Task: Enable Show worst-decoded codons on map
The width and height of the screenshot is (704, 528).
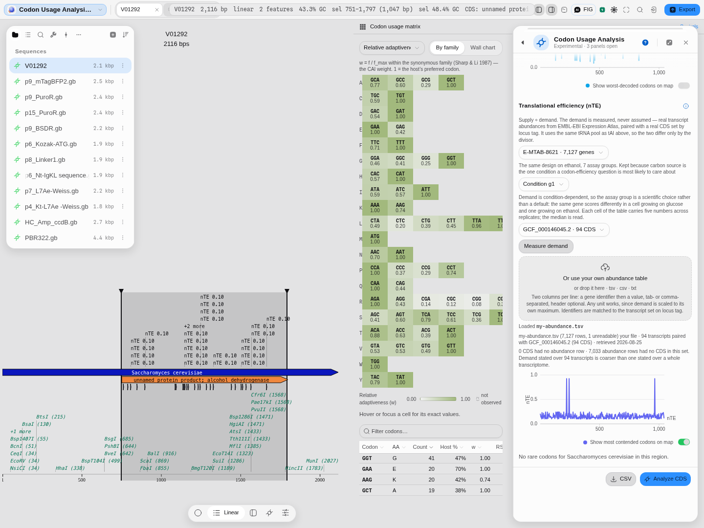Action: pos(684,86)
